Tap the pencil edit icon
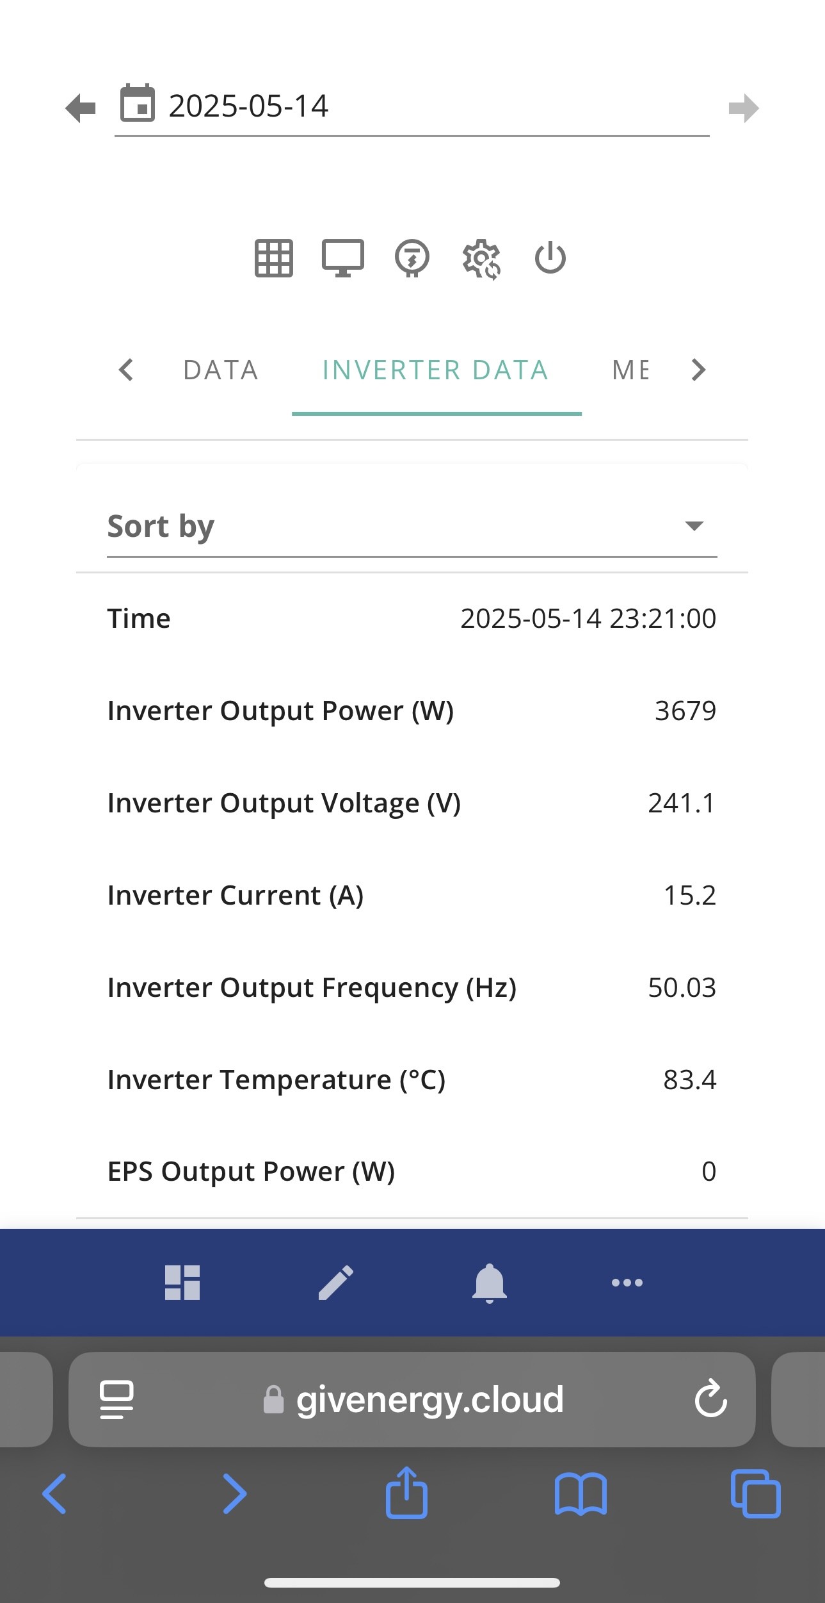This screenshot has width=825, height=1603. 336,1283
